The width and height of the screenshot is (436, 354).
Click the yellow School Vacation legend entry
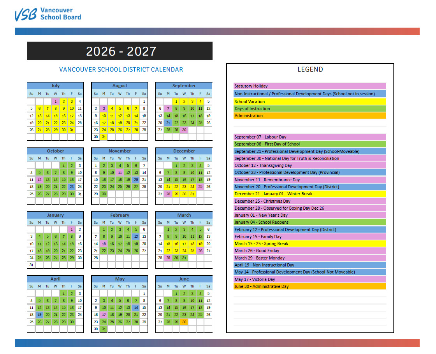click(309, 101)
